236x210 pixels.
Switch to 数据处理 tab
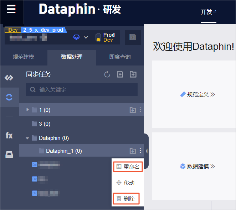(x=72, y=57)
